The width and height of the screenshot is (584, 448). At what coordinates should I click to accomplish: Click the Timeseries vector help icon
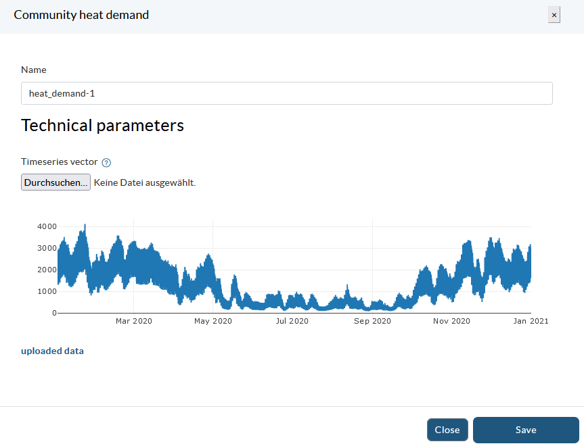[x=106, y=163]
